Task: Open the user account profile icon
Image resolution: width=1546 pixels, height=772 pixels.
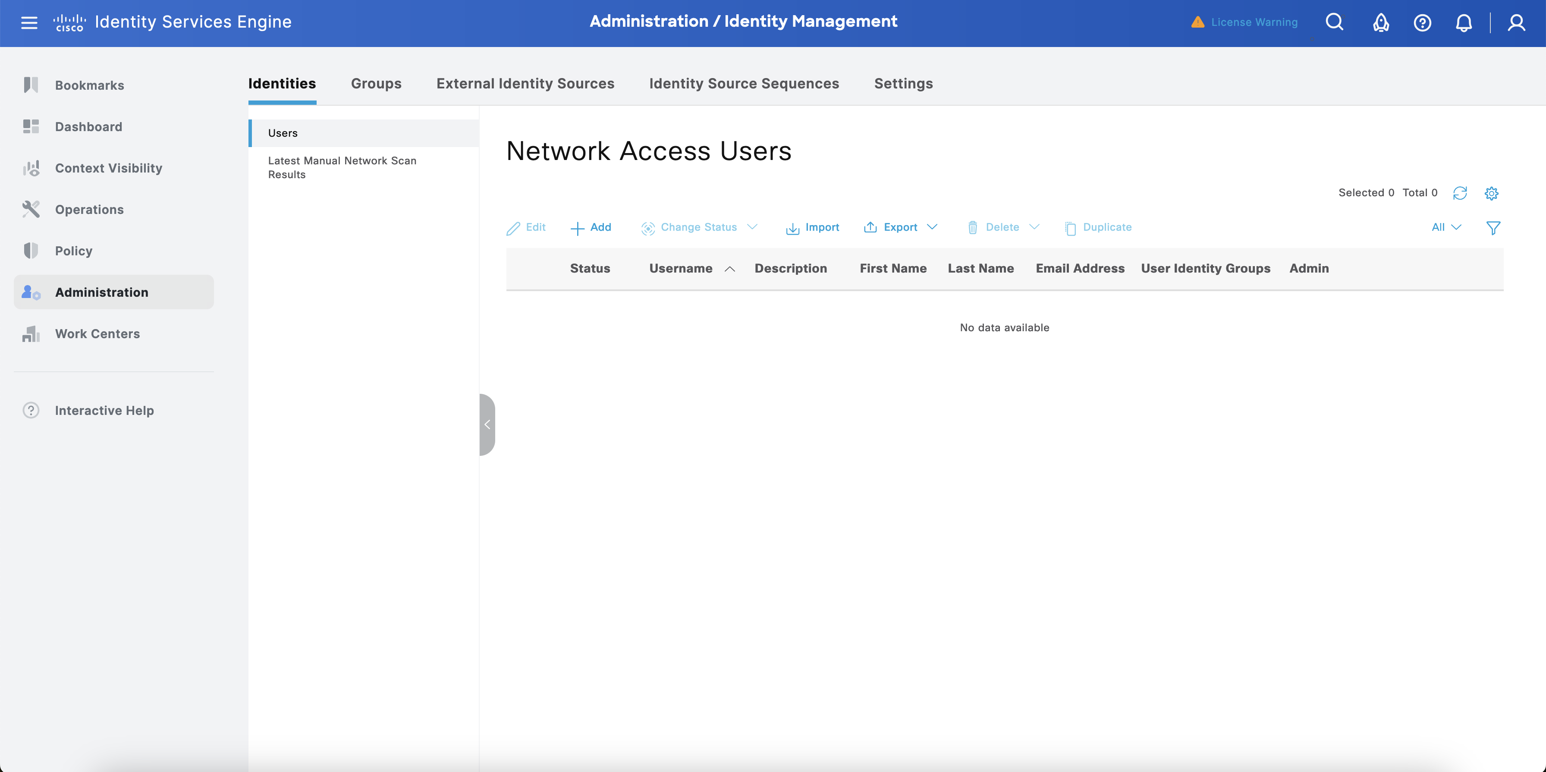Action: pos(1517,23)
